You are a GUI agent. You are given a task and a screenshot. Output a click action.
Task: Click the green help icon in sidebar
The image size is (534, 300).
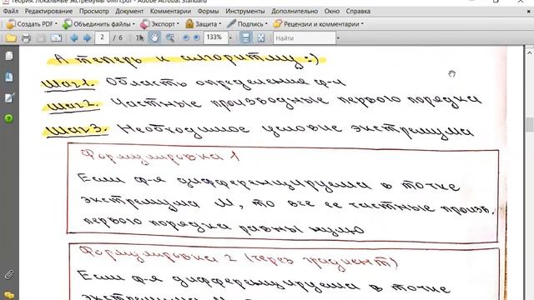pyautogui.click(x=9, y=118)
